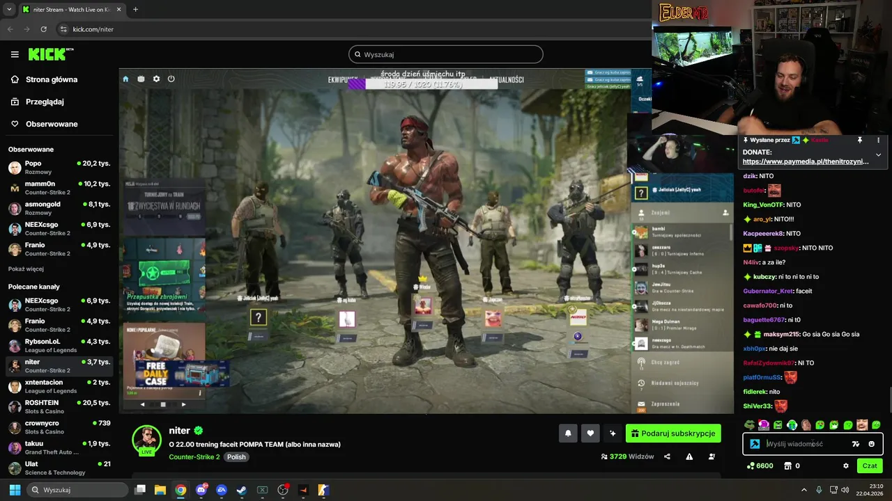Viewport: 892px width, 501px height.
Task: Select xntentacion in recommended channels
Action: coord(59,386)
